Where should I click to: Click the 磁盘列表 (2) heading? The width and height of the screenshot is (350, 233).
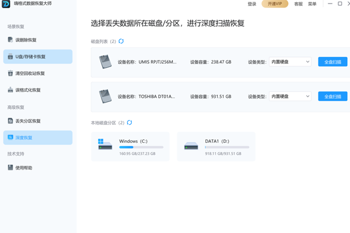pos(103,41)
